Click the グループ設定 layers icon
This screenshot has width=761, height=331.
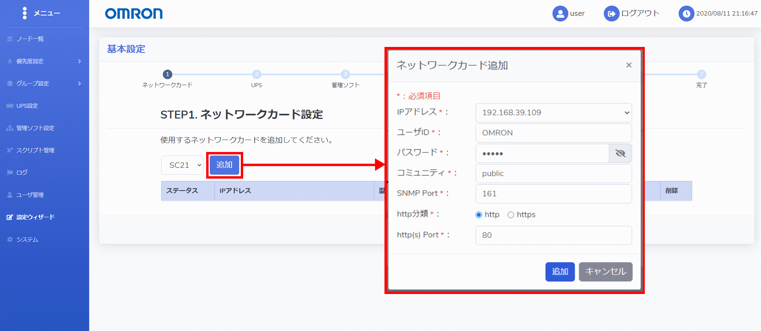click(10, 84)
